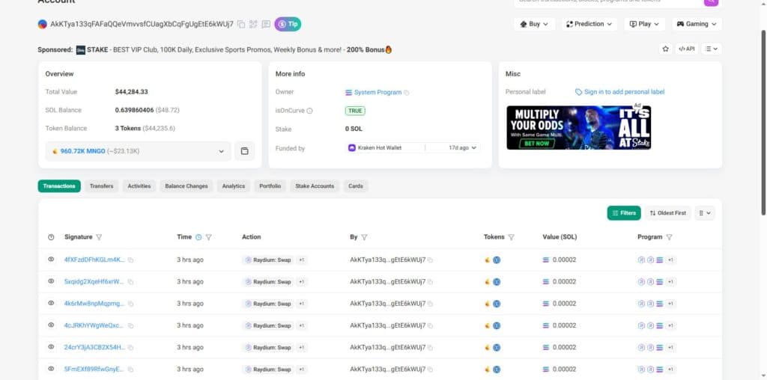Click the page vertical scrollbar
Viewport: 767px width, 380px height.
tap(763, 122)
